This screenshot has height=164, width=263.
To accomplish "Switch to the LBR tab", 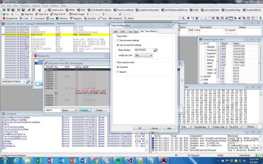I will (x=116, y=31).
